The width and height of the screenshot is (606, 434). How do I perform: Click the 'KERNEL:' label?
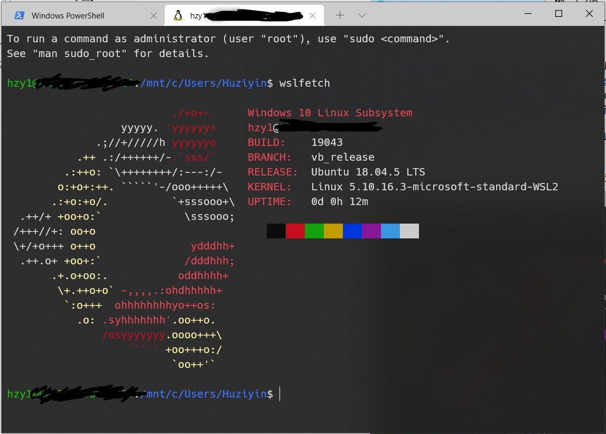(x=269, y=187)
